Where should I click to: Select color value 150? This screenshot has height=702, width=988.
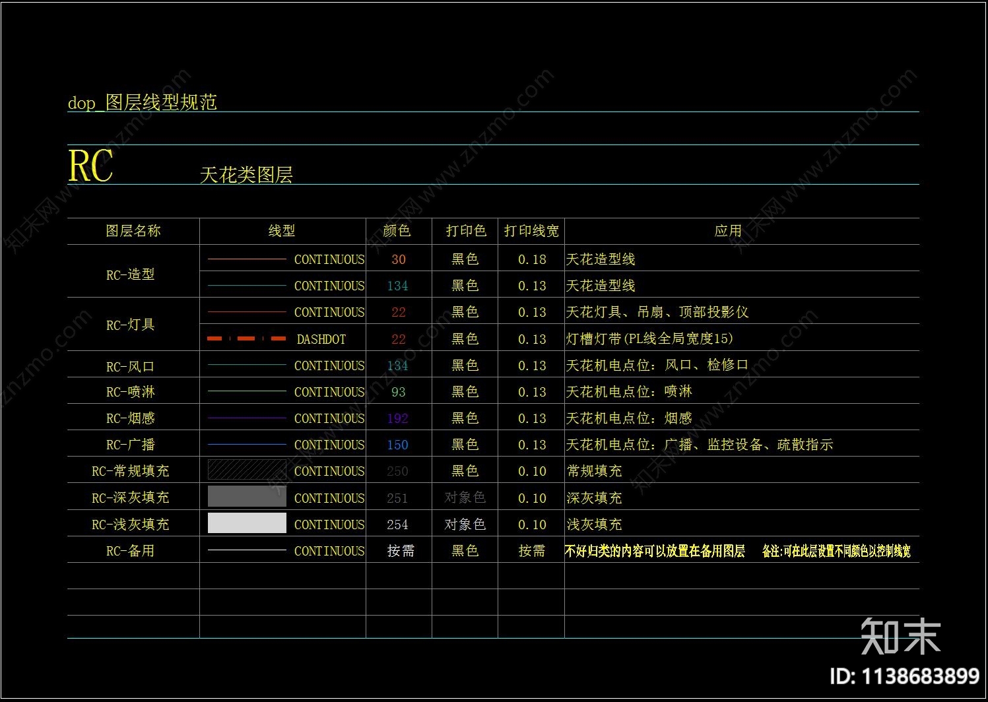pos(398,445)
